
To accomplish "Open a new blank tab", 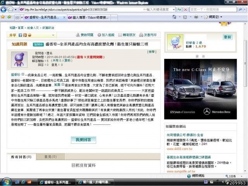I will 114,17.
